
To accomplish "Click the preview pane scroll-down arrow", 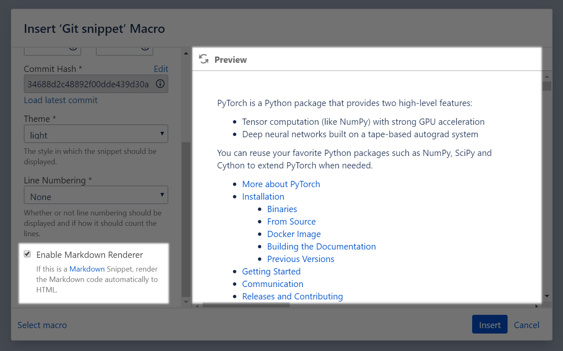I will pyautogui.click(x=547, y=296).
